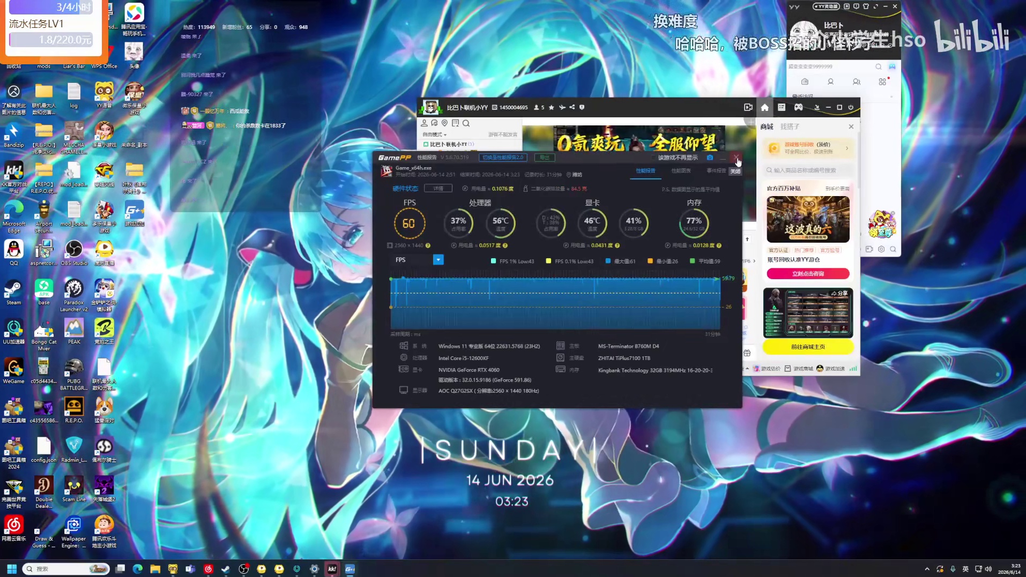Viewport: 1026px width, 577px height.
Task: Select the 商城 tab in YY panel
Action: [x=767, y=127]
